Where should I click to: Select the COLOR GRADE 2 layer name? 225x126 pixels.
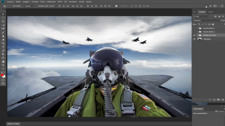pos(209,28)
